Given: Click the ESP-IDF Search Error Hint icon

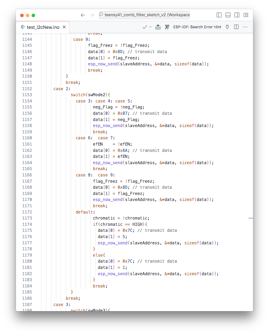Looking at the screenshot, I should [x=167, y=27].
